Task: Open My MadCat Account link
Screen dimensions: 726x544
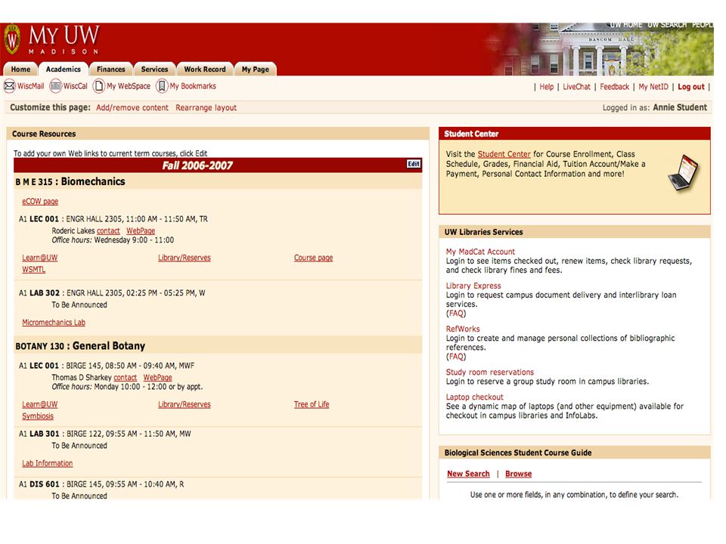Action: click(480, 252)
